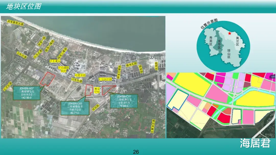Select 琼山区 on the location map
The width and height of the screenshot is (276, 155).
(x=229, y=54)
